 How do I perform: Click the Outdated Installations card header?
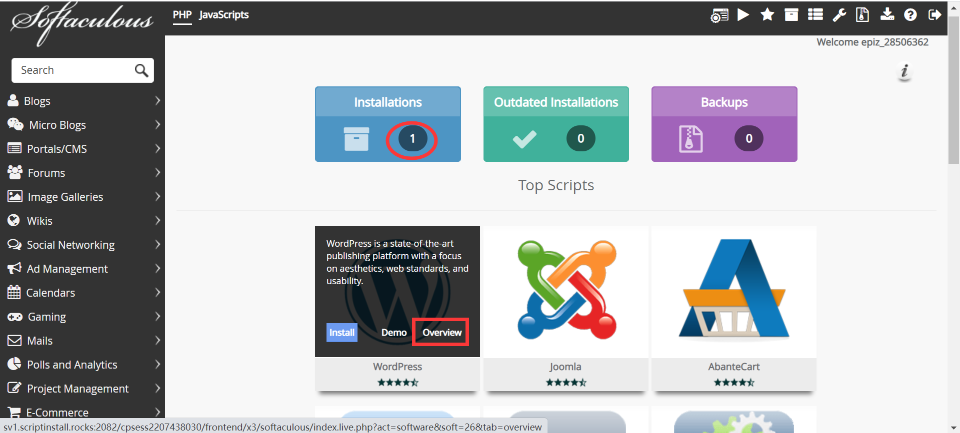[x=556, y=102]
